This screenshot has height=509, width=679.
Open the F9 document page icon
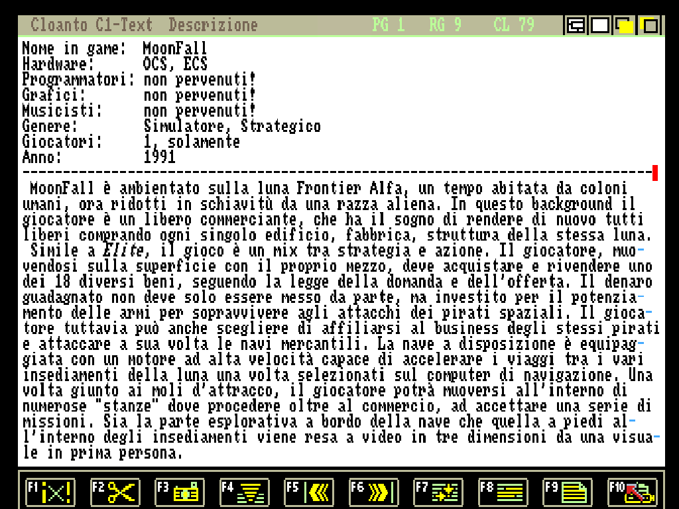568,492
